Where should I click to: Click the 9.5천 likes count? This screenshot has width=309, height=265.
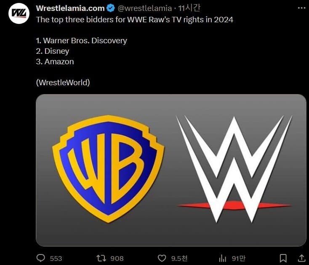(x=179, y=258)
